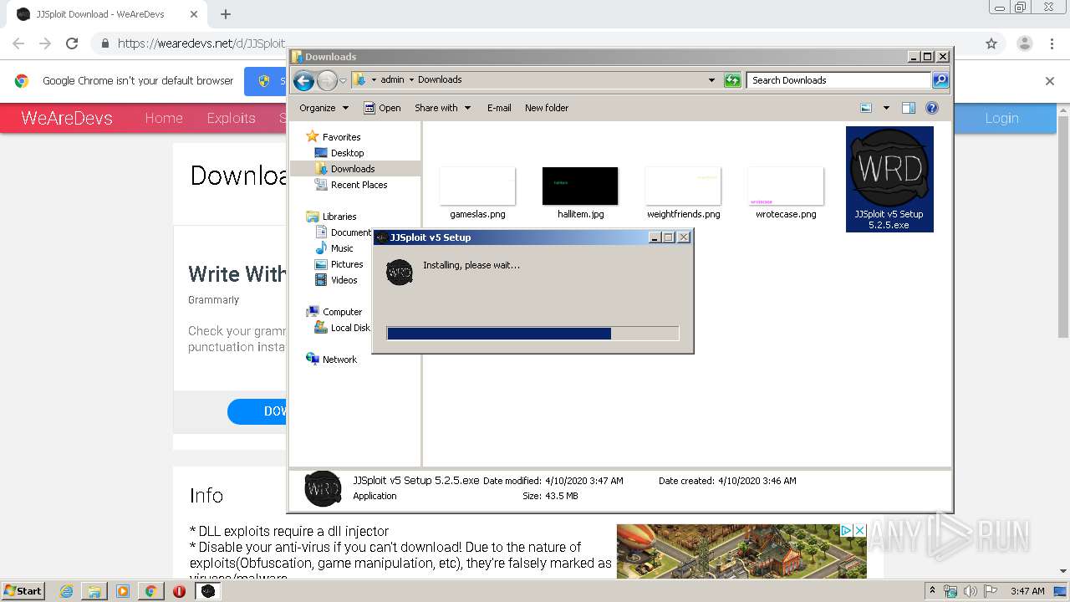Click the red Opera taskbar icon
Image resolution: width=1070 pixels, height=602 pixels.
click(179, 591)
